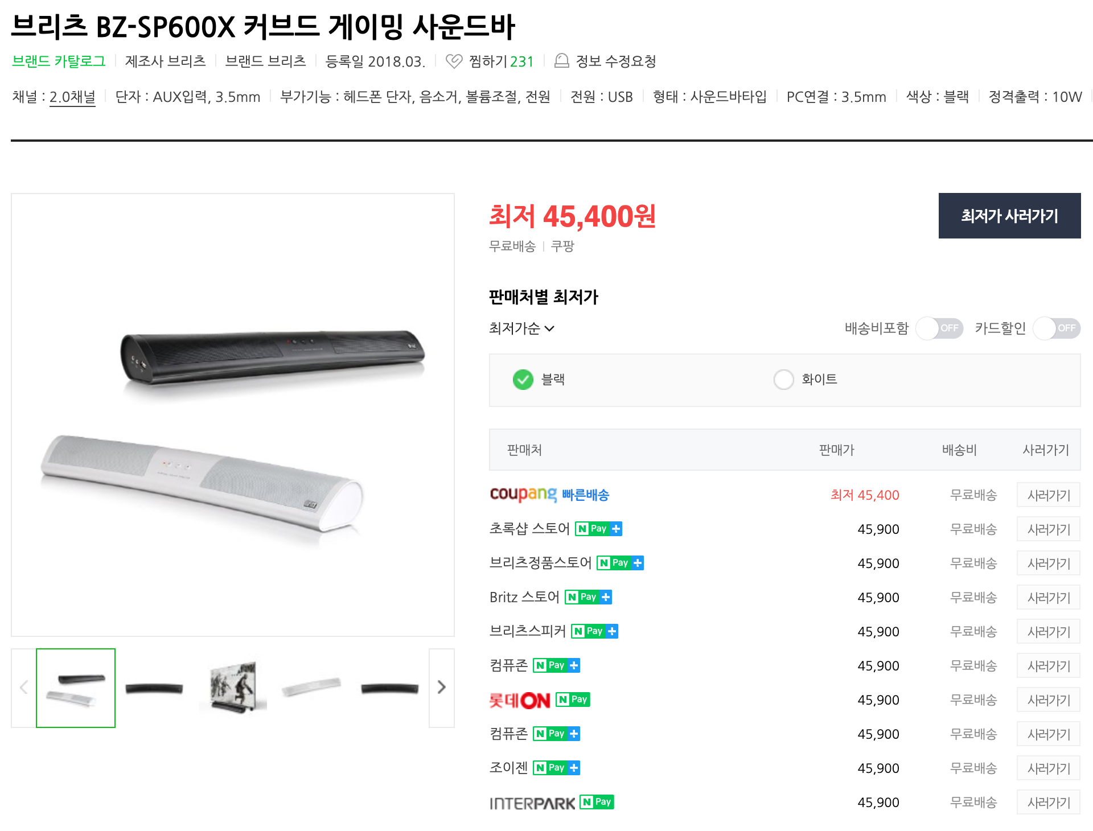Click the bell icon for 정보 수정요청
Image resolution: width=1093 pixels, height=831 pixels.
pyautogui.click(x=561, y=61)
